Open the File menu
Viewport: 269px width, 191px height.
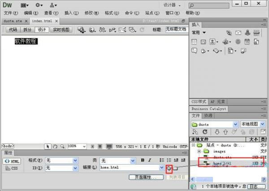[x=11, y=13]
